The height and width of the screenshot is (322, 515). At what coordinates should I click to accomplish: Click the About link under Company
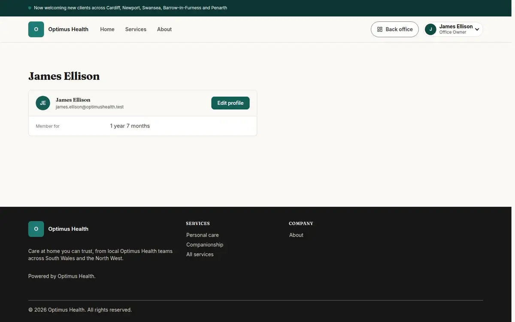[296, 235]
